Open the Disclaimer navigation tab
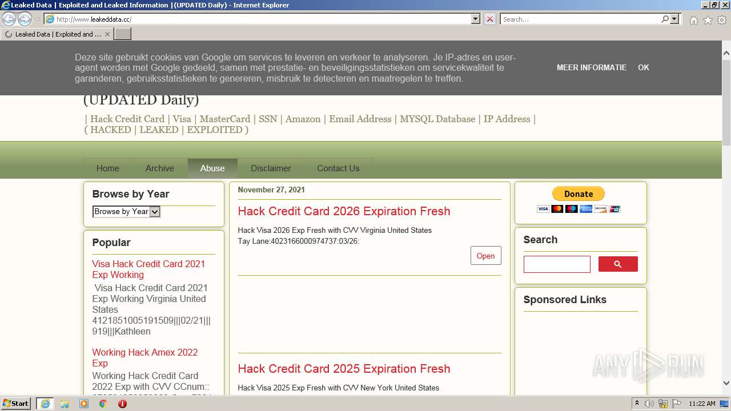The image size is (731, 411). coord(271,168)
